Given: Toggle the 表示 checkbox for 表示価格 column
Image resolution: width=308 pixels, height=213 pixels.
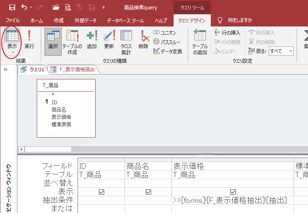Looking at the screenshot, I should click(x=233, y=192).
